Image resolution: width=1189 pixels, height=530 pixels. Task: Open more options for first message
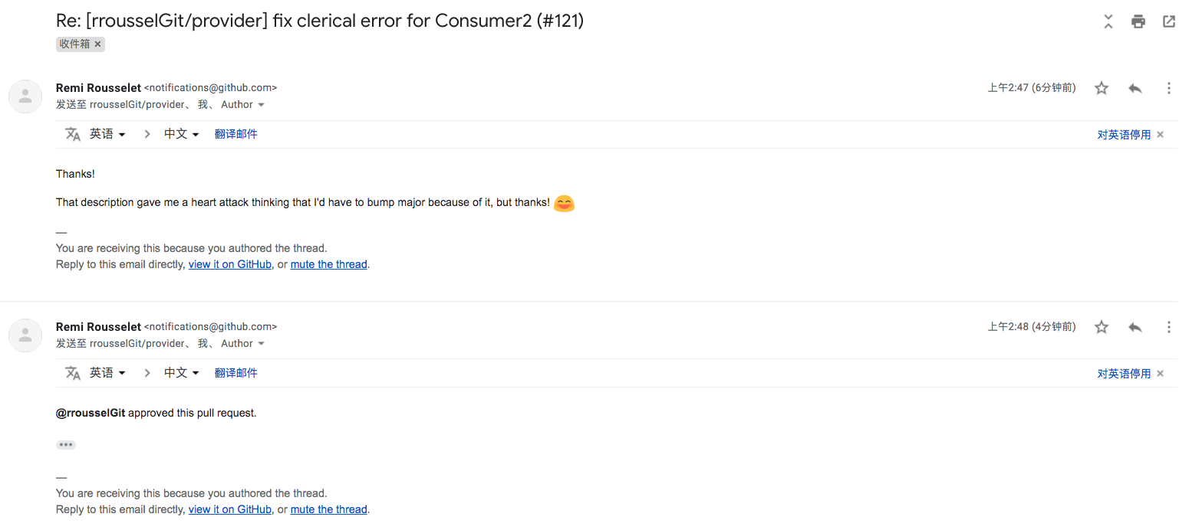(x=1169, y=88)
